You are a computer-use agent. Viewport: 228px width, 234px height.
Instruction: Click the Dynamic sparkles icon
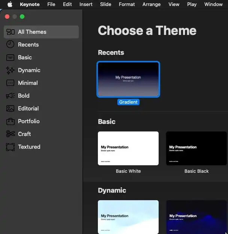10,70
